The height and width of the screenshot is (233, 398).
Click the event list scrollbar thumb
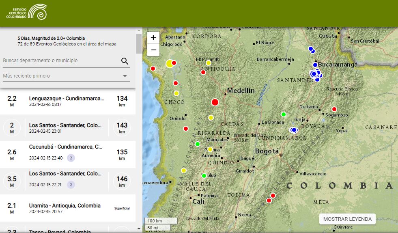[139, 43]
